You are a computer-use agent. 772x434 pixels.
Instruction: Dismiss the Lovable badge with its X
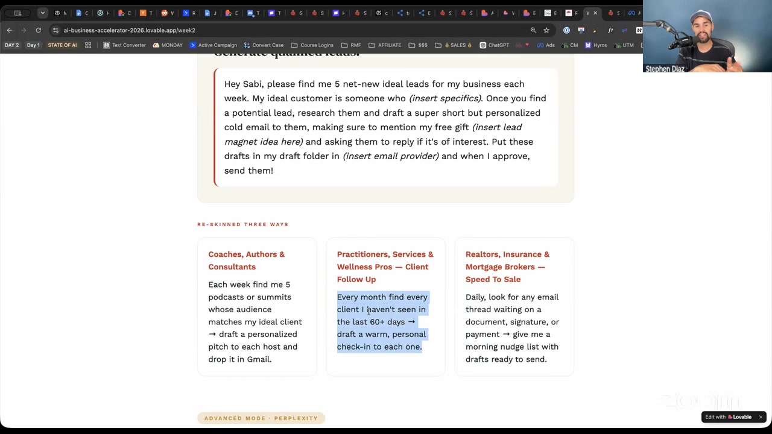(761, 417)
